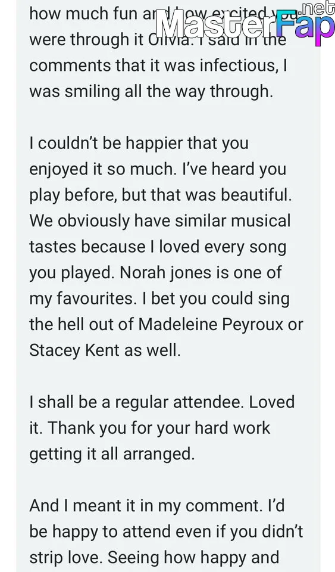Click the 'And I meant it in my comment' line
335x572 pixels.
[157, 506]
